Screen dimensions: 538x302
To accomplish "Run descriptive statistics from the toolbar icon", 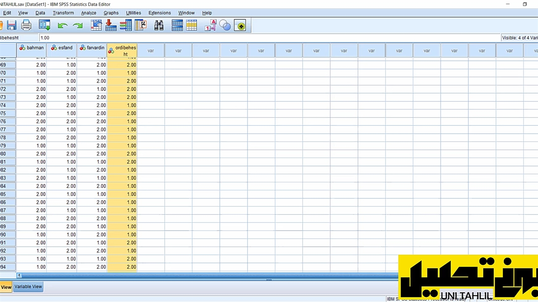I will (x=140, y=26).
